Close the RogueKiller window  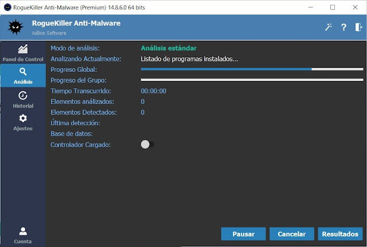355,7
